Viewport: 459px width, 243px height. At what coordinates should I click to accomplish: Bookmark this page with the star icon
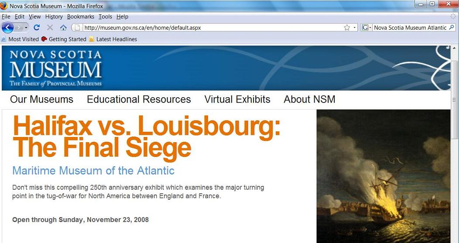pos(347,27)
